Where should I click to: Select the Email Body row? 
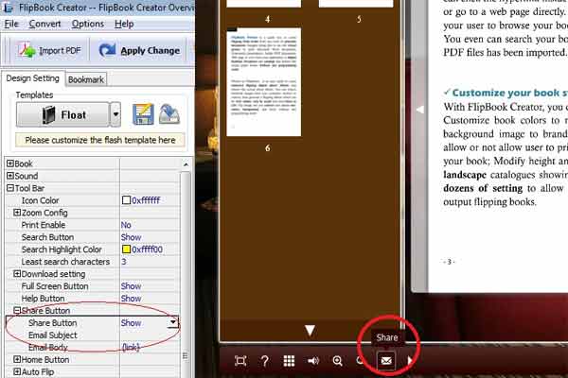93,347
